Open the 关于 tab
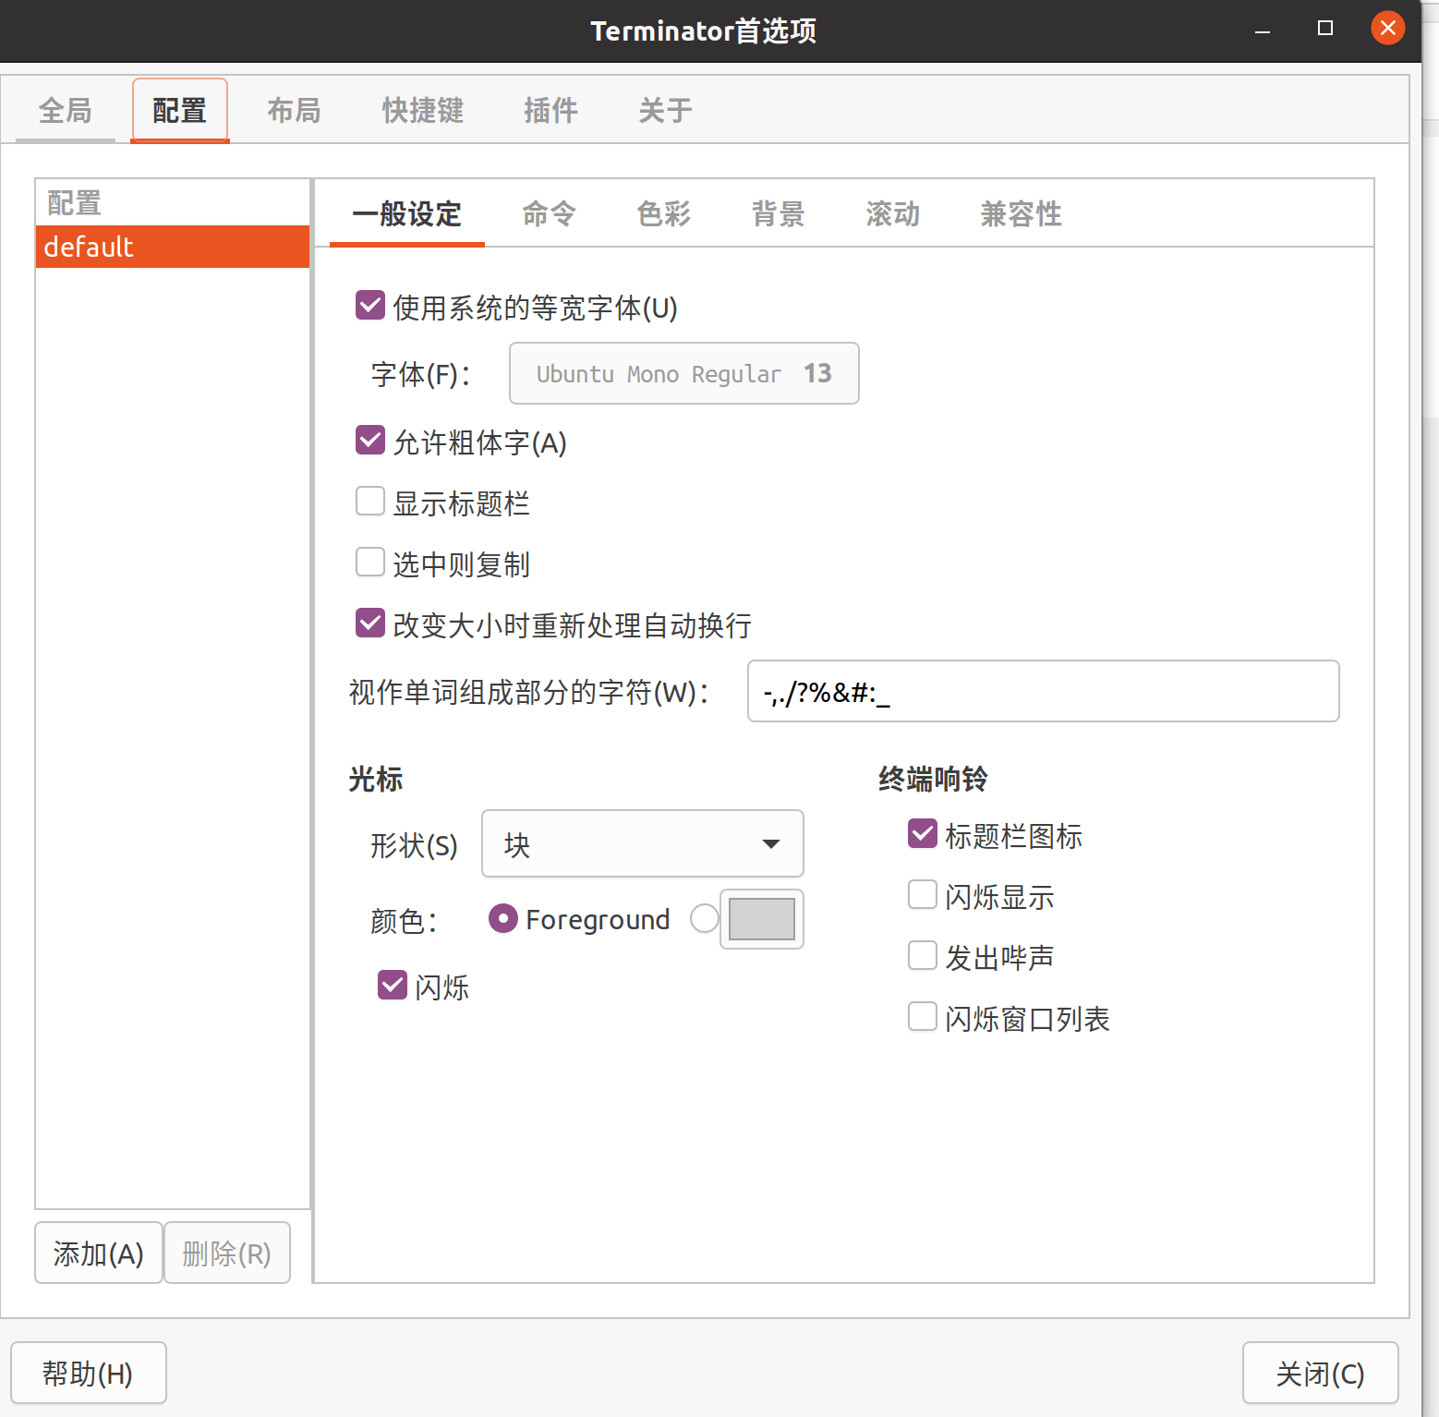The height and width of the screenshot is (1417, 1439). pos(665,111)
